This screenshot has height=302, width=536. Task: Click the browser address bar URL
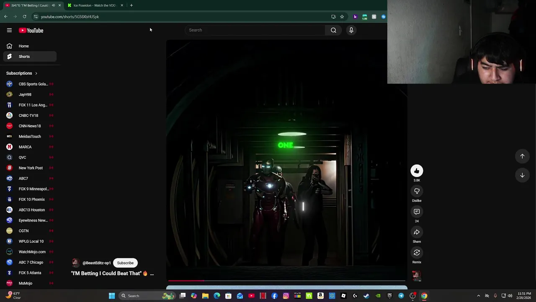[70, 17]
